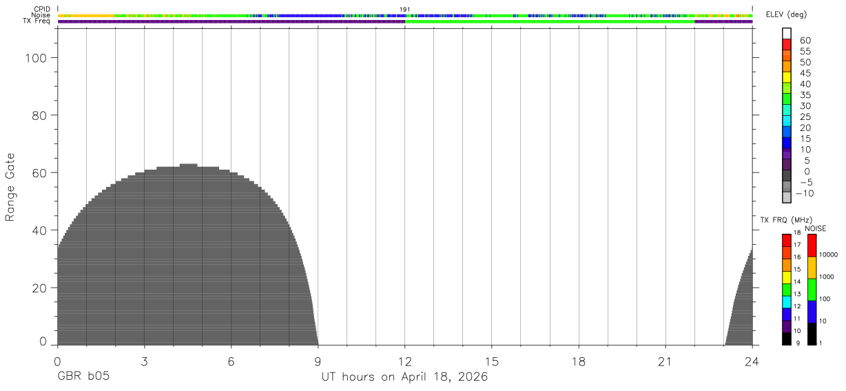Click the orange swatch of the NOISE colorbar
This screenshot has height=391, width=846.
[812, 268]
